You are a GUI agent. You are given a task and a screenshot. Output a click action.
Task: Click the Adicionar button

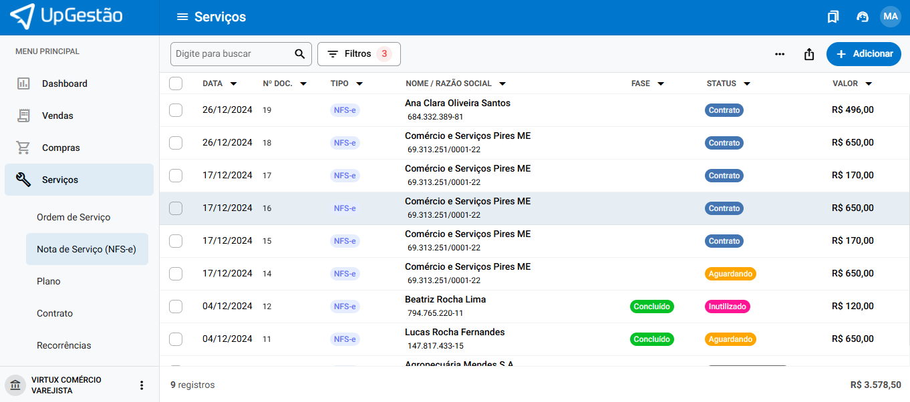coord(863,54)
